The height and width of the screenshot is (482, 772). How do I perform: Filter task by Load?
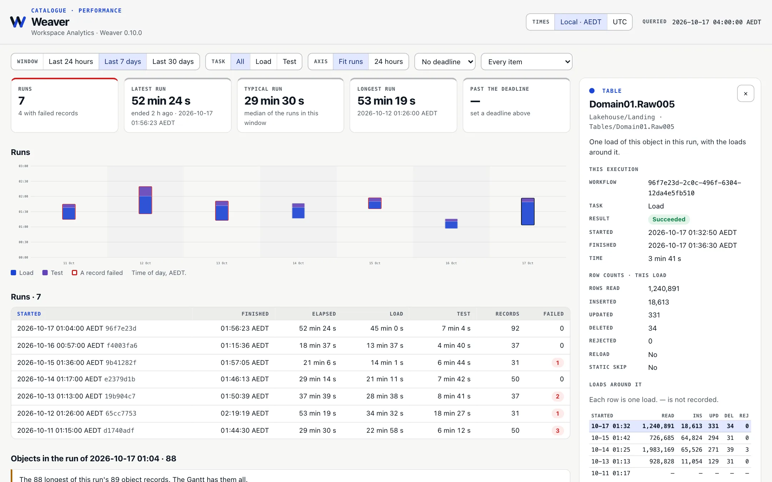263,61
